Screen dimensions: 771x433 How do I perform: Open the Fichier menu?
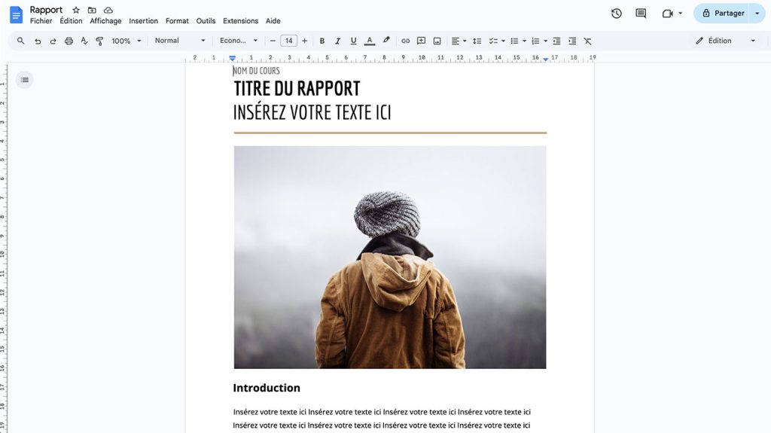tap(41, 21)
